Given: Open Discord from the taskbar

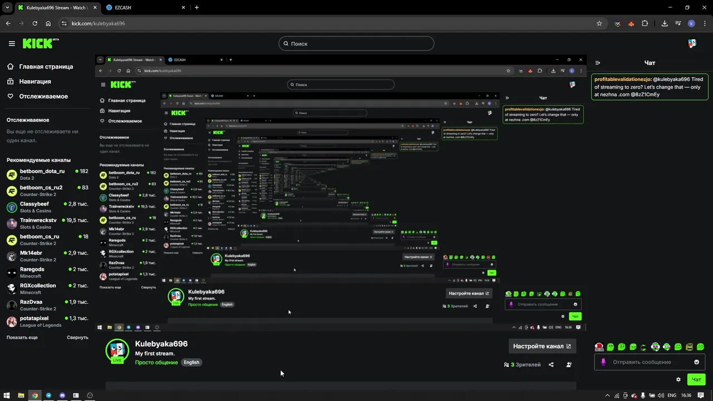Looking at the screenshot, I should (x=62, y=395).
